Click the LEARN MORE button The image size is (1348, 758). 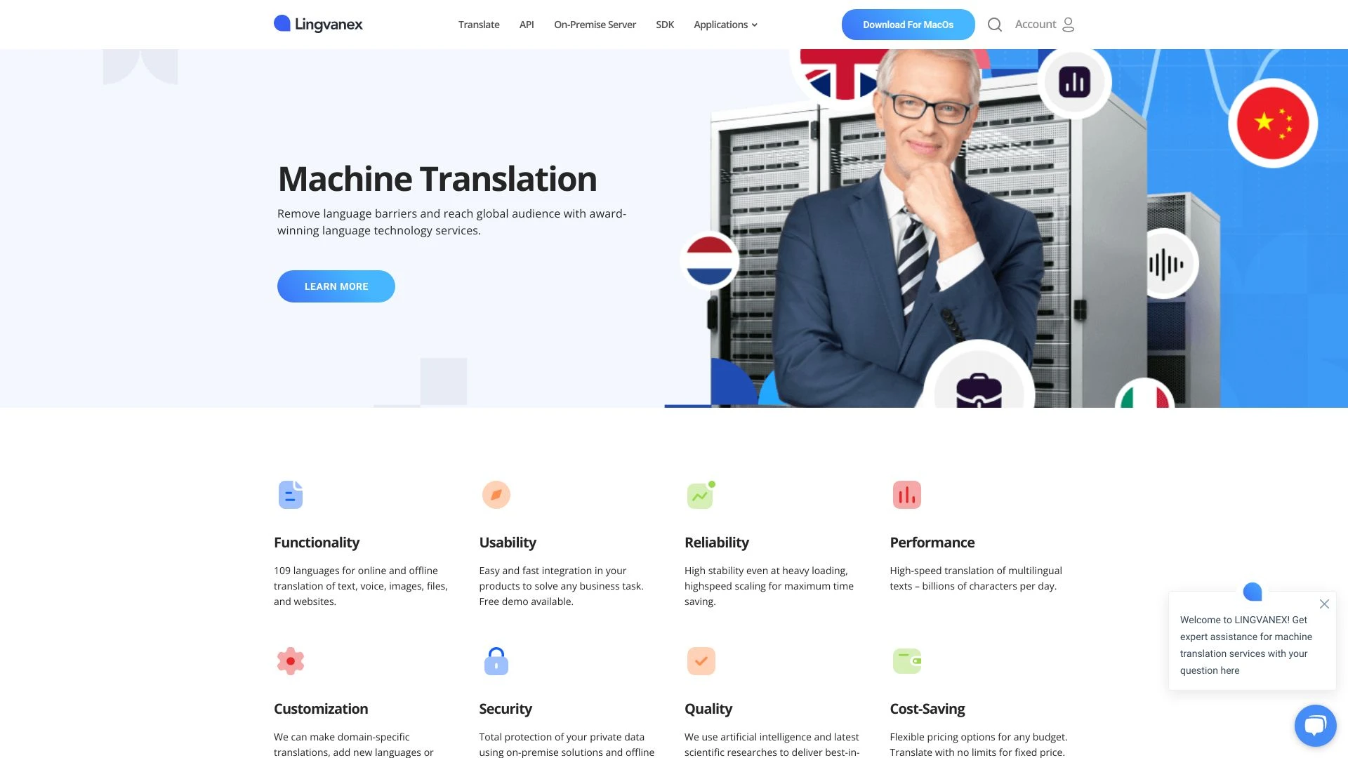(x=336, y=286)
